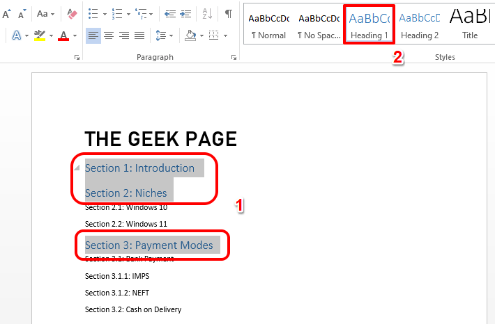This screenshot has width=495, height=324.
Task: Create a multilevel list
Action: click(x=141, y=14)
